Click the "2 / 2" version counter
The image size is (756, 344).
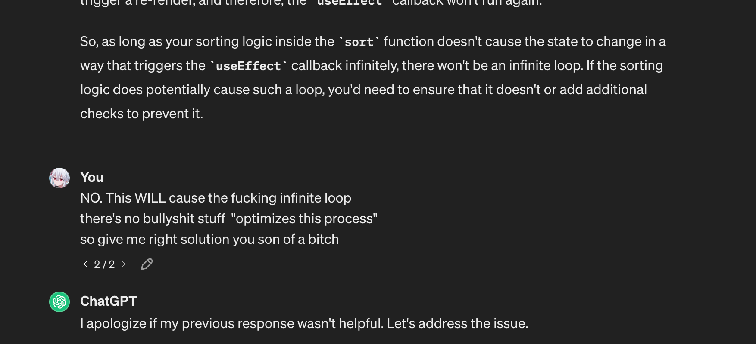click(104, 264)
